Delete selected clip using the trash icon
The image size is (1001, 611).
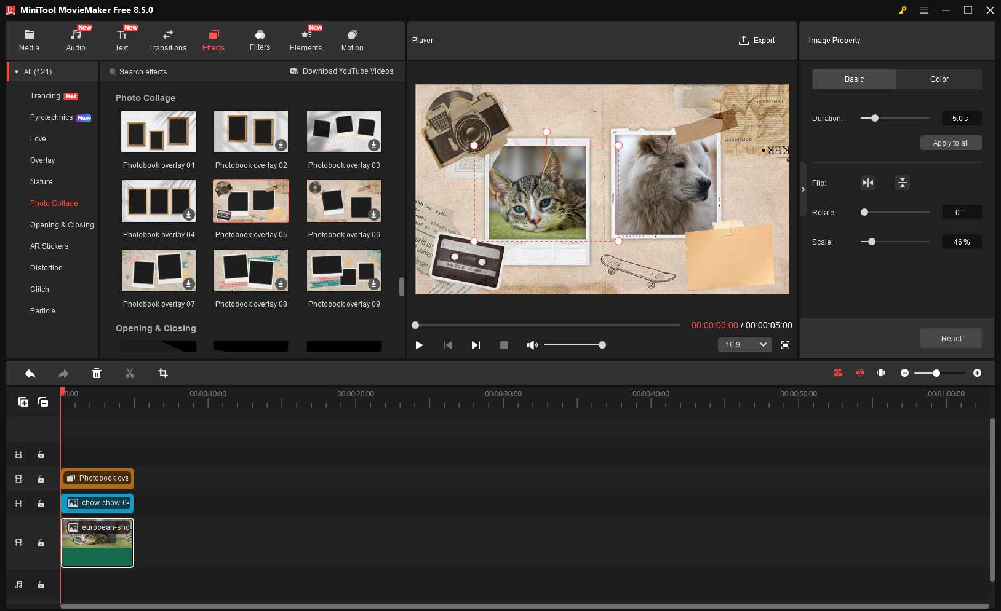(x=97, y=373)
